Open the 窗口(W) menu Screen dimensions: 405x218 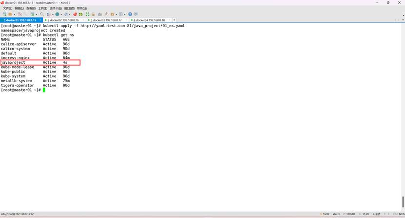[x=69, y=8]
